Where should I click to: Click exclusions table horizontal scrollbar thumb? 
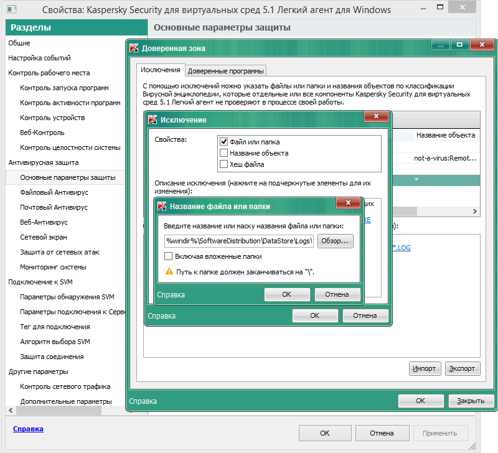click(x=405, y=211)
